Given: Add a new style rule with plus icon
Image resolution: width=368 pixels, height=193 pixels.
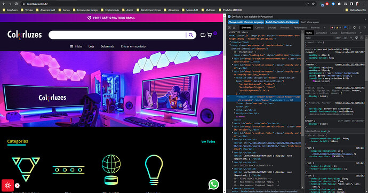Looking at the screenshot, I should (x=351, y=38).
